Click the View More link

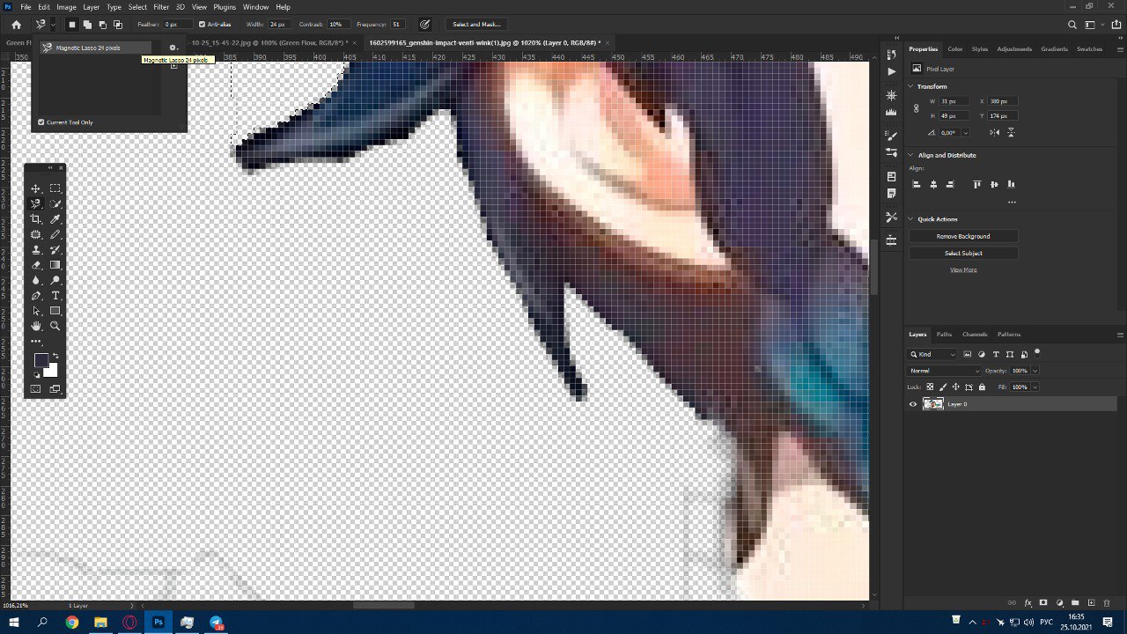tap(963, 269)
